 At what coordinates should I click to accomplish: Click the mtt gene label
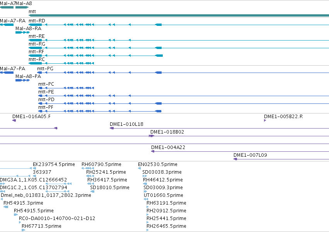point(32,12)
